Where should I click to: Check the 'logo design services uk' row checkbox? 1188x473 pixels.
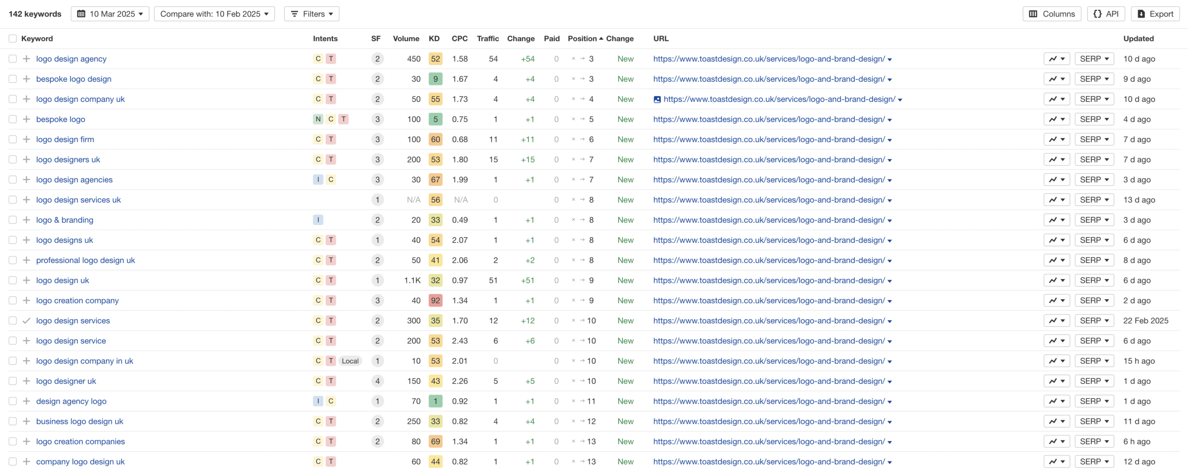click(x=13, y=200)
